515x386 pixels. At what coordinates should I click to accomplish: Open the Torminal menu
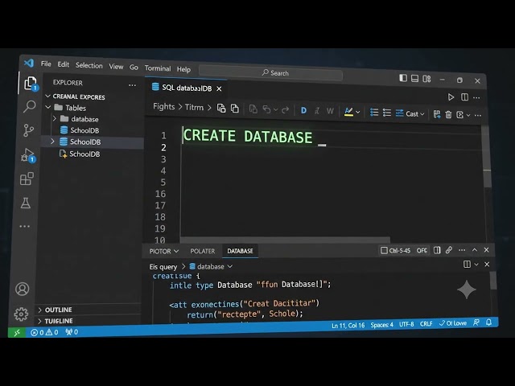pyautogui.click(x=158, y=68)
